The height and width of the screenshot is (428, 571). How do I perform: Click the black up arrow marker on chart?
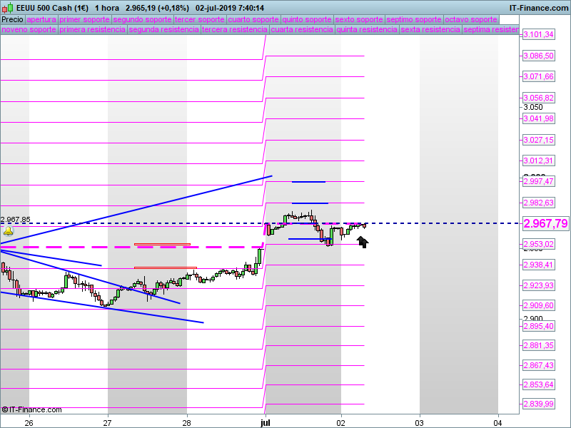[363, 242]
